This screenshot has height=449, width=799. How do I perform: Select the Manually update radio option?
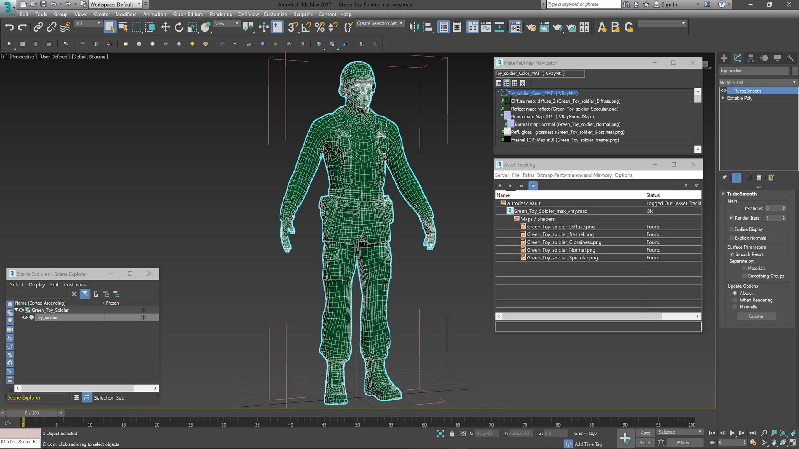735,307
